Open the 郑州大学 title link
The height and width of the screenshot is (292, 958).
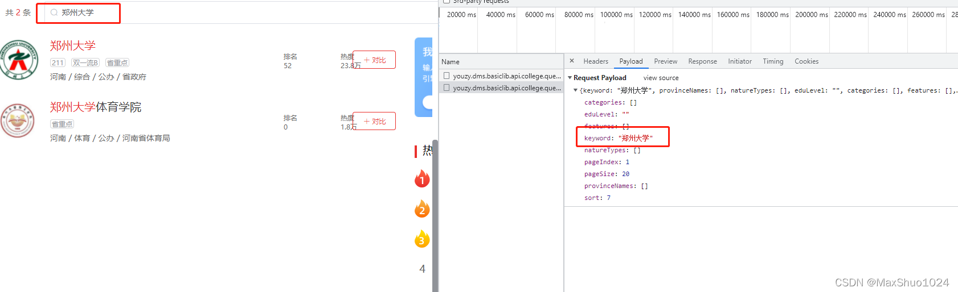pyautogui.click(x=72, y=45)
